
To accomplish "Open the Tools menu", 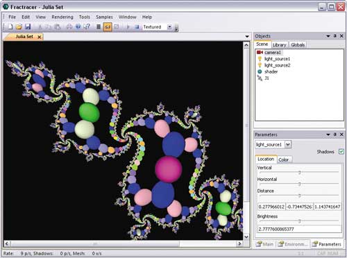I will (84, 17).
